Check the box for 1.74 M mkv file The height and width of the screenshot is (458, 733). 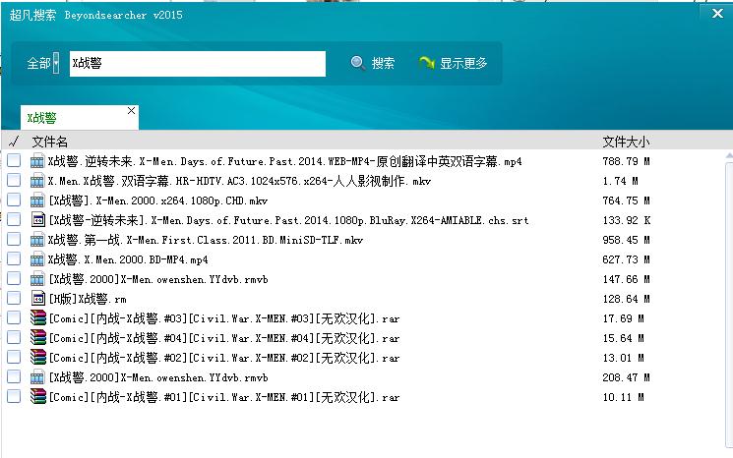coord(14,180)
